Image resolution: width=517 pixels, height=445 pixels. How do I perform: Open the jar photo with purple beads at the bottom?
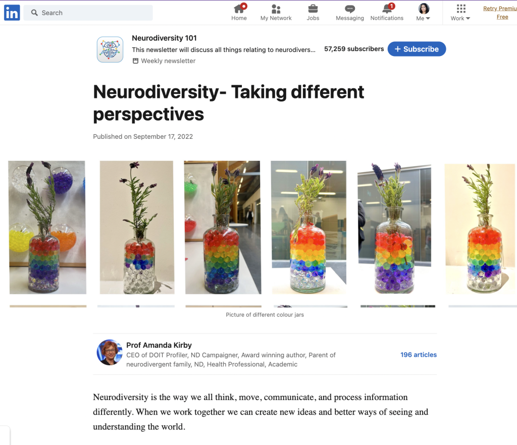[x=395, y=228]
